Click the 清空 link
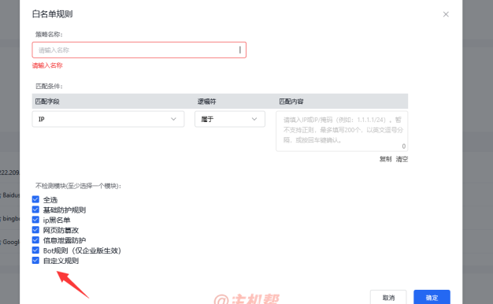 click(402, 159)
